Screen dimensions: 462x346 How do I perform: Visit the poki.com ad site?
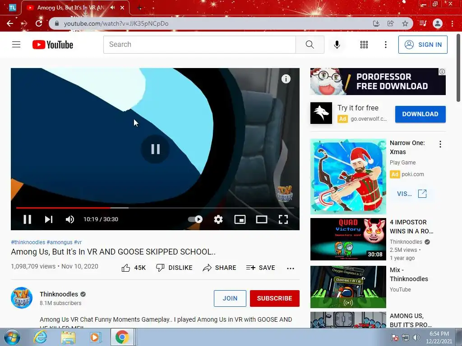(x=411, y=194)
